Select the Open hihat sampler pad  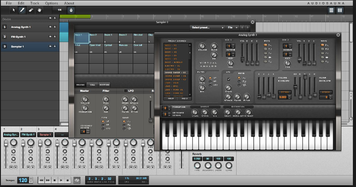[x=96, y=48]
